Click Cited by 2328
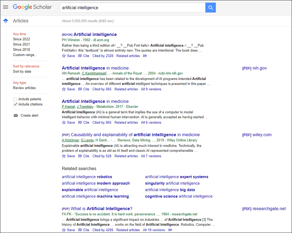This screenshot has width=292, height=233. click(103, 56)
